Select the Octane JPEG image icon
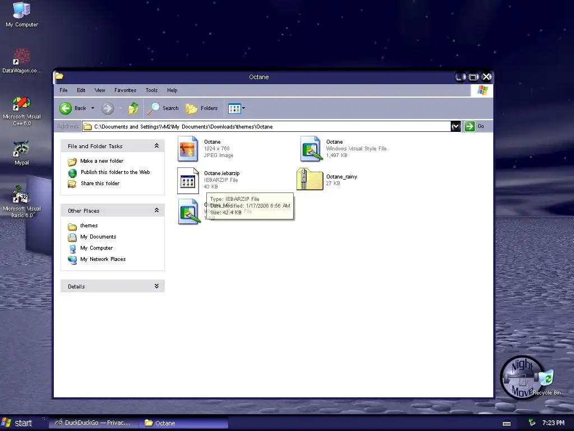Screen dimensions: 574x431 (188, 148)
